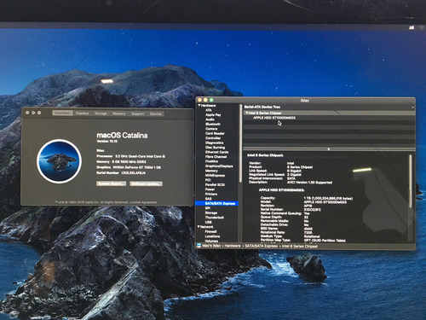
Task: Switch to the Displays tab
Action: click(82, 113)
